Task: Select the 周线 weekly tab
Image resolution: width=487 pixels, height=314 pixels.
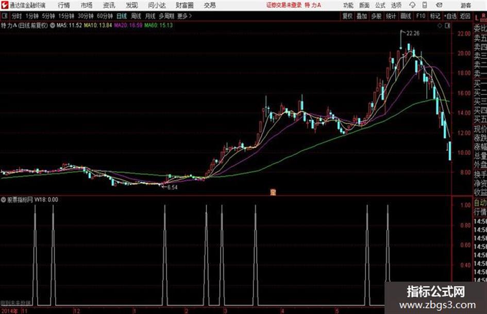Action: [136, 16]
